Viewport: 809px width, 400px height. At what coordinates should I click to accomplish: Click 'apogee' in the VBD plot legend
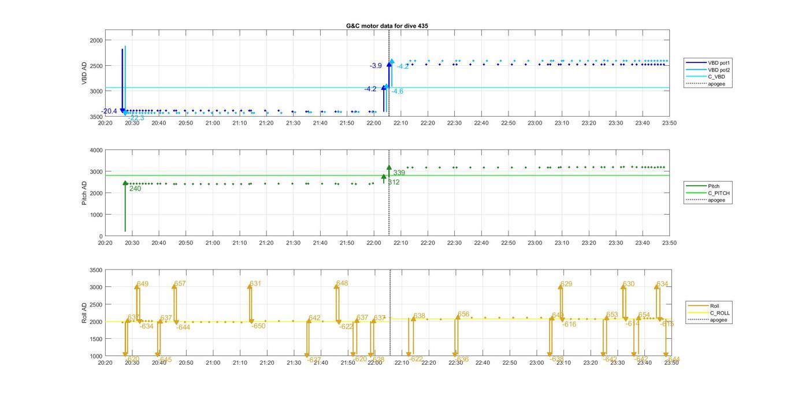(x=716, y=84)
